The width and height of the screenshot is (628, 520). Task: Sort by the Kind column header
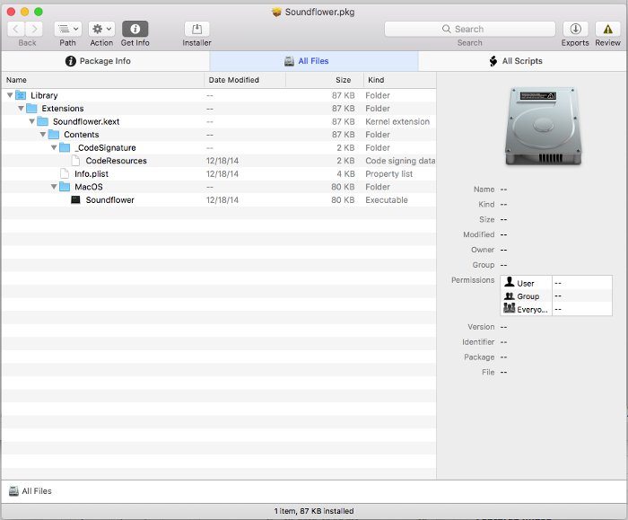[400, 80]
